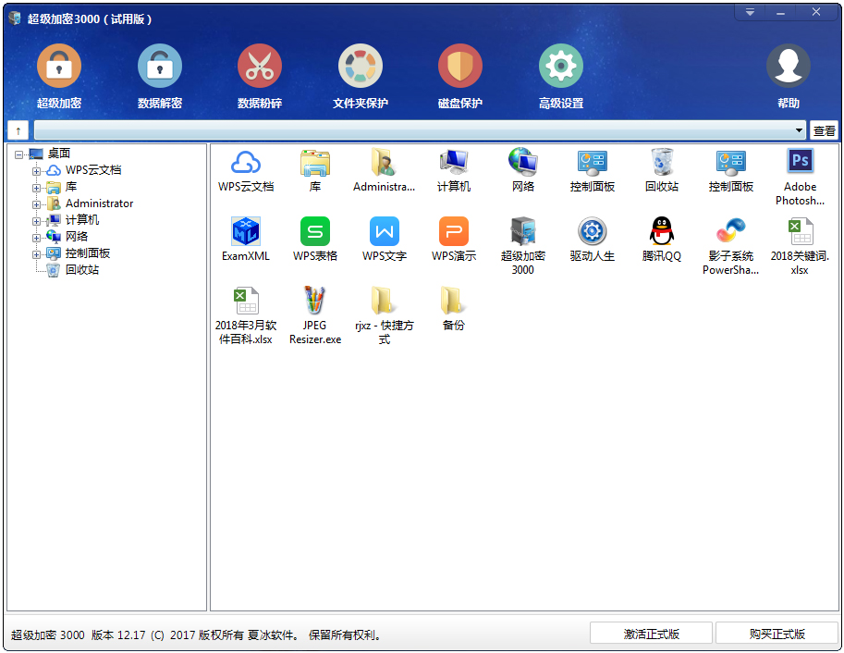Select the Adobe Photoshop shortcut icon
844x653 pixels.
[800, 163]
